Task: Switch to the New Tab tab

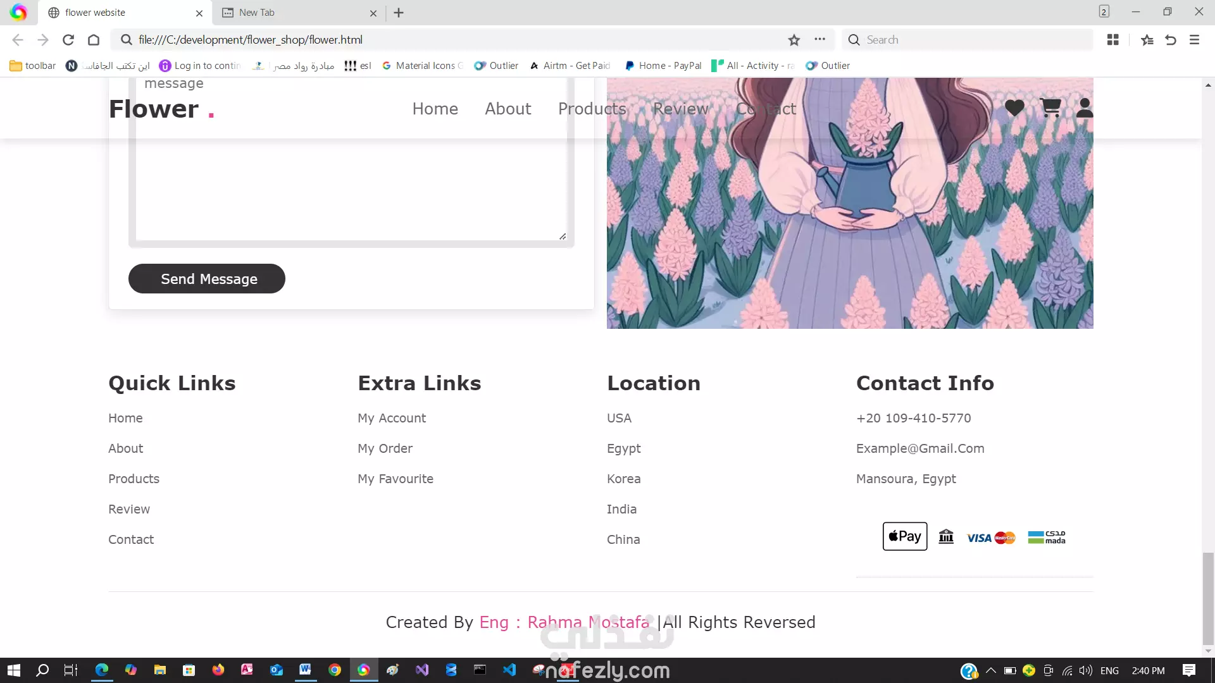Action: [257, 13]
